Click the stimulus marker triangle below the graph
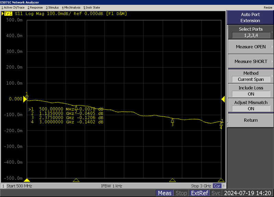Screen dimensions: 274x197 (76, 180)
